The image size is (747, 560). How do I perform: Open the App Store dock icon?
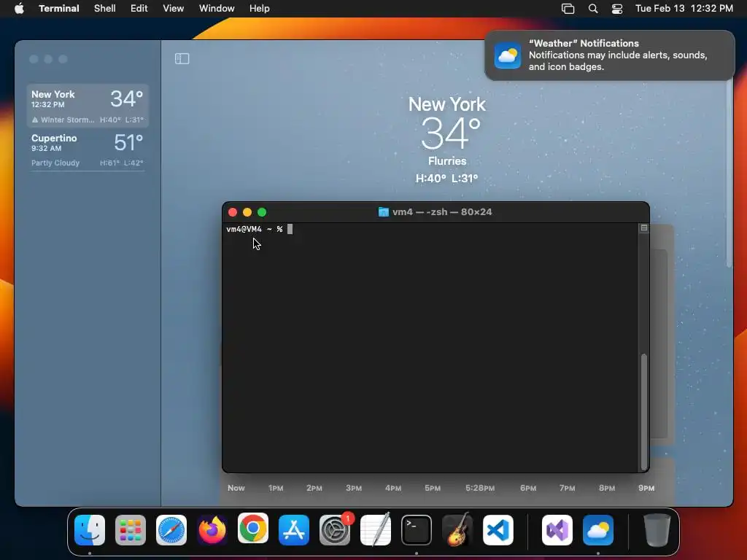(294, 529)
